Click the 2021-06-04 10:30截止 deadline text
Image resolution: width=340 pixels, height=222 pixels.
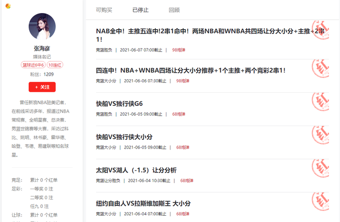[149, 181]
